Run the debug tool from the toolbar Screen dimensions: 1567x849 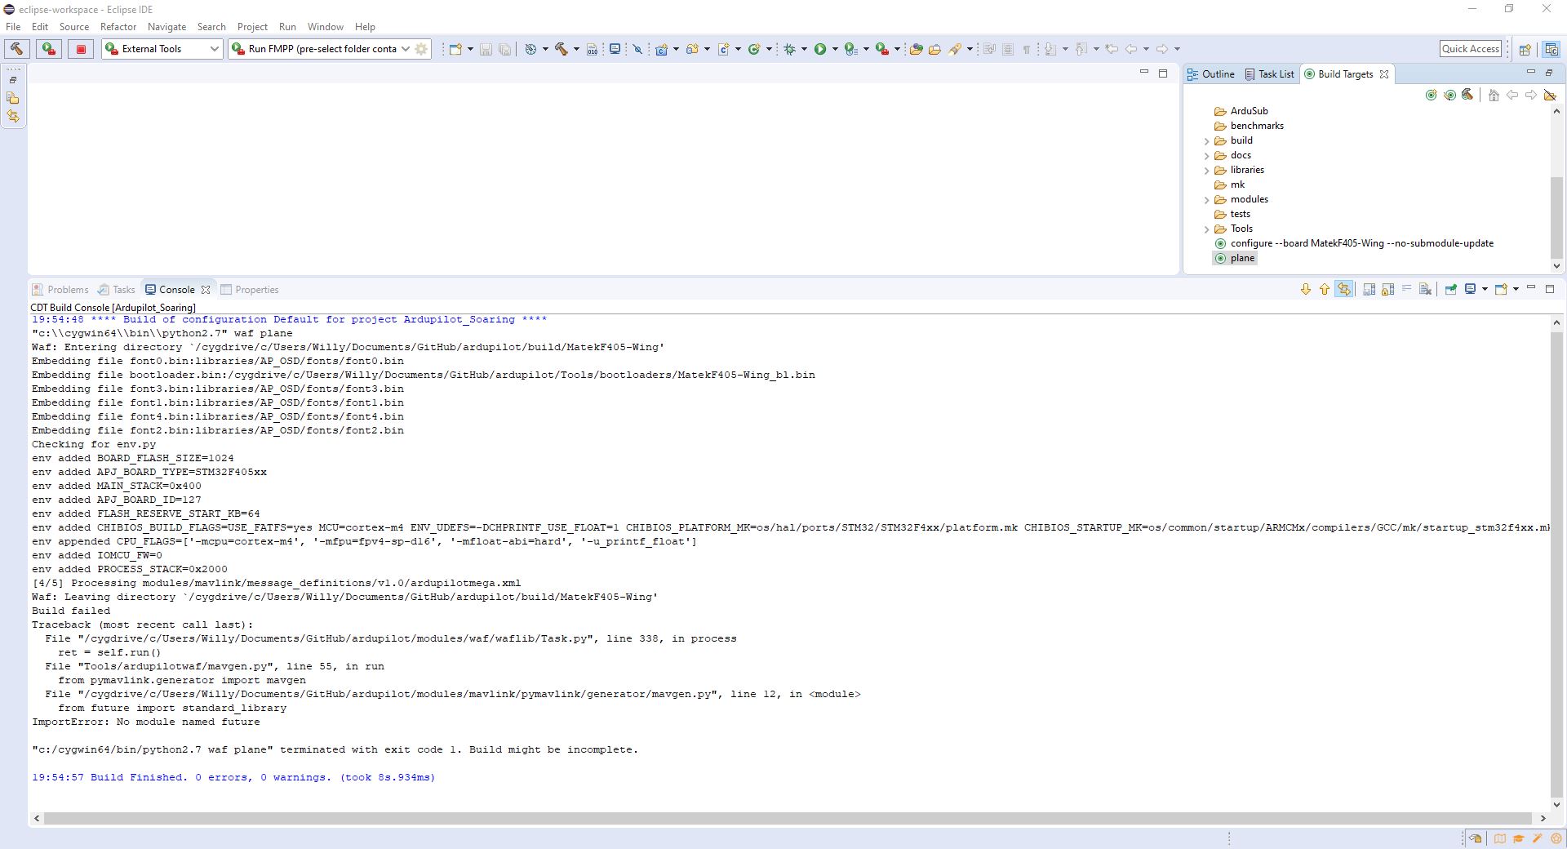tap(789, 49)
